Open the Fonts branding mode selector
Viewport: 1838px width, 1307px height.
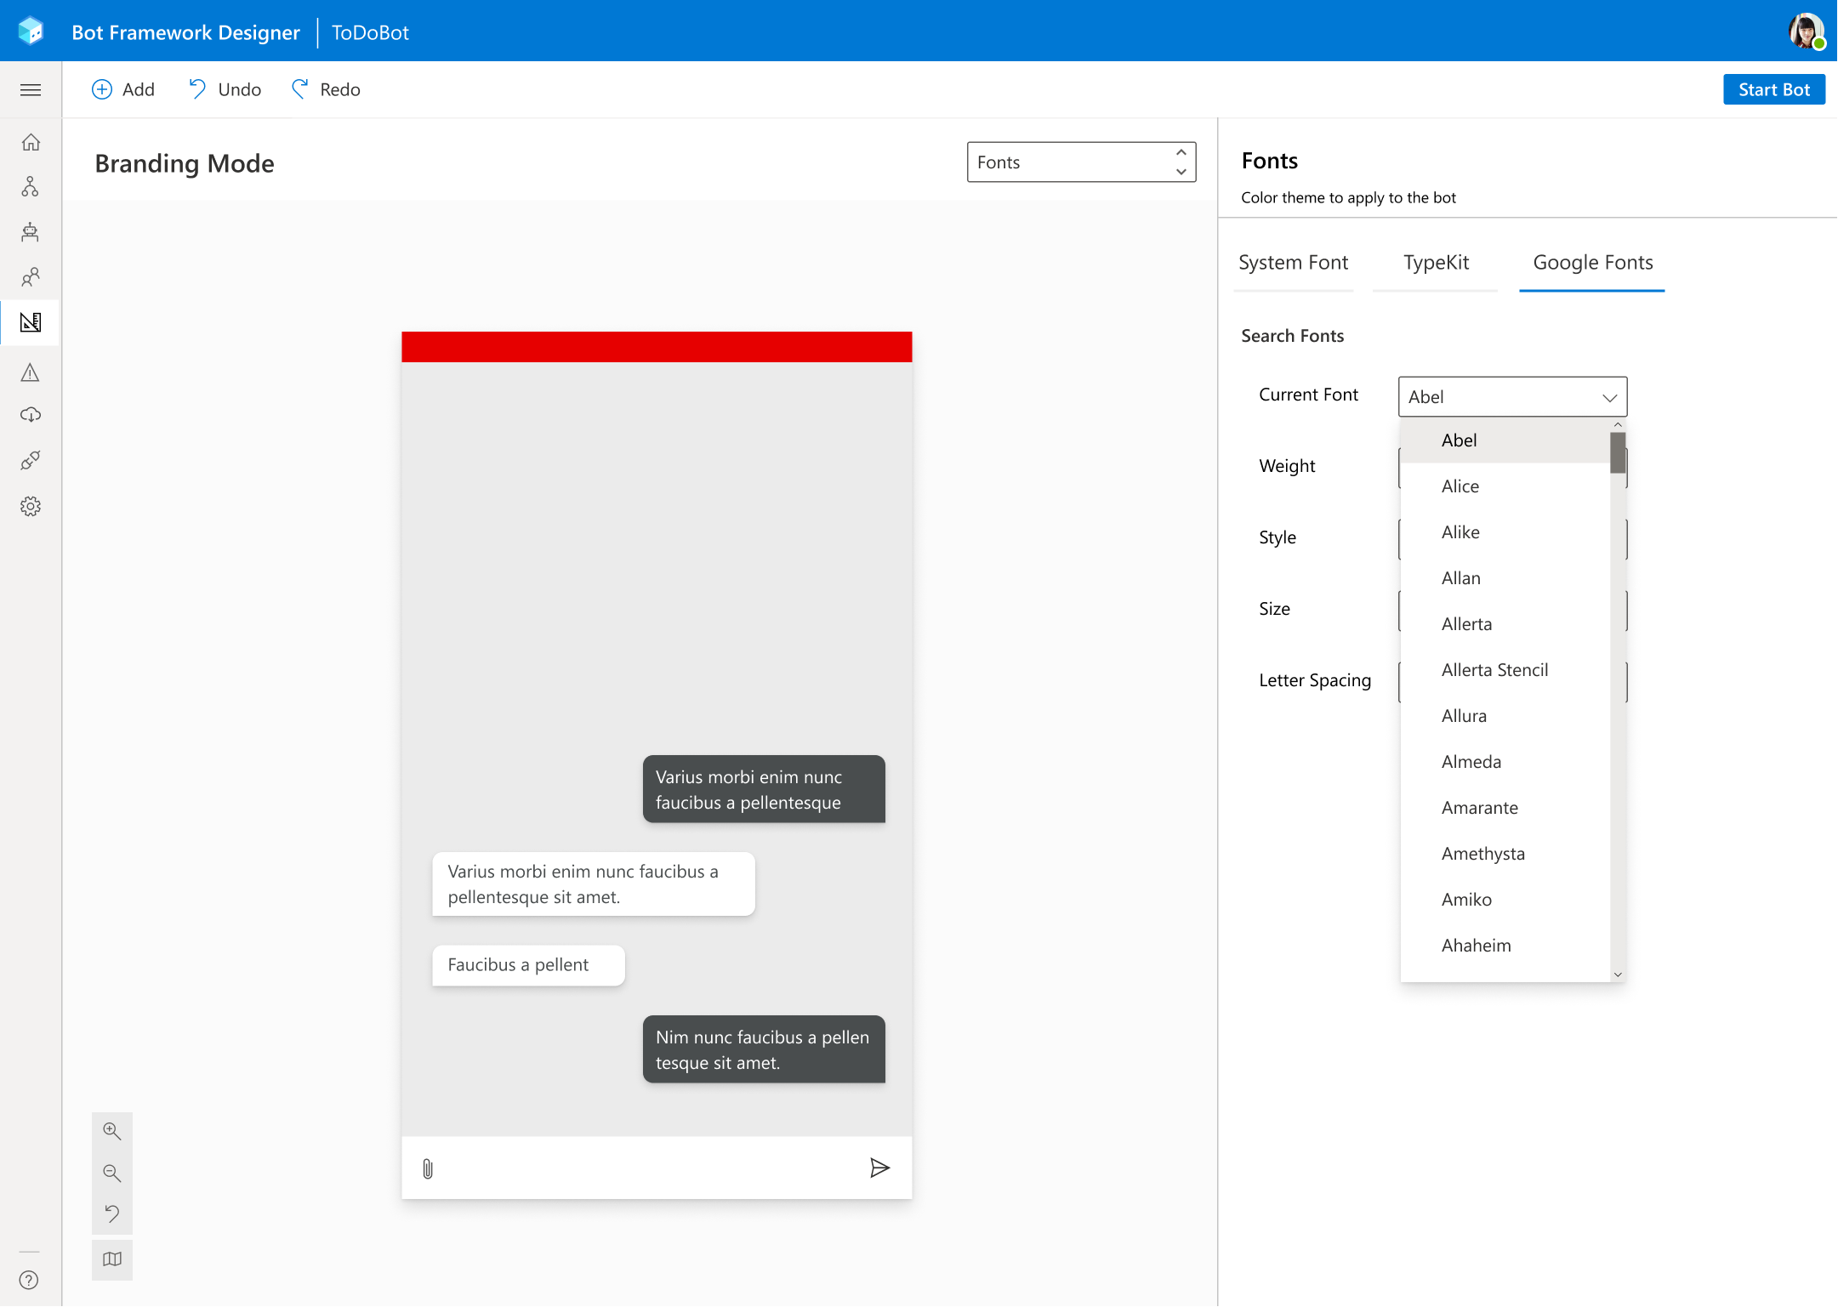[1080, 162]
